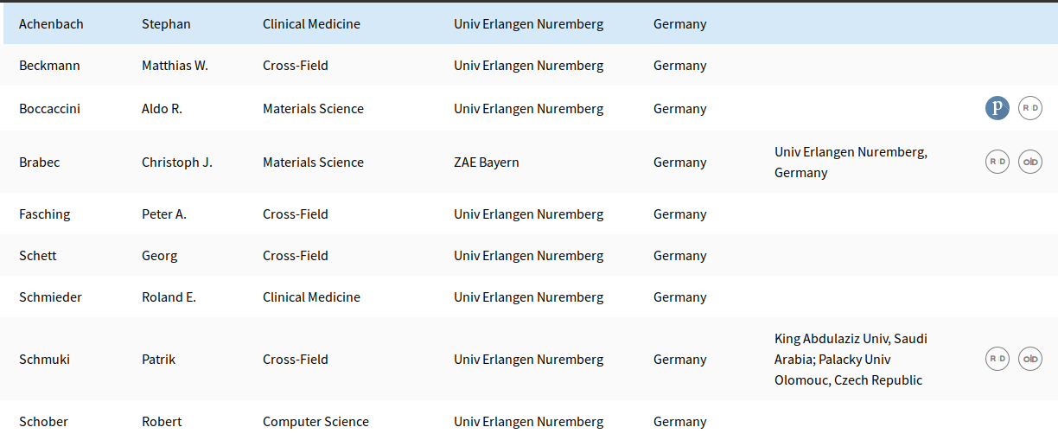The width and height of the screenshot is (1058, 440).
Task: Click Patrik in the Schmuki row
Action: pos(158,360)
